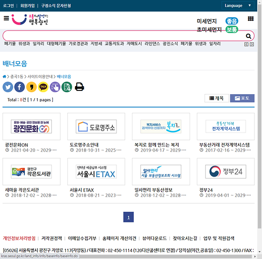Open 개인정보처리방침 footer link

[19, 238]
